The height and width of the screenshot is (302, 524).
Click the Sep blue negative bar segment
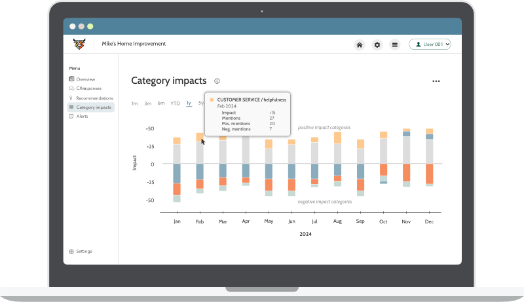(x=361, y=172)
